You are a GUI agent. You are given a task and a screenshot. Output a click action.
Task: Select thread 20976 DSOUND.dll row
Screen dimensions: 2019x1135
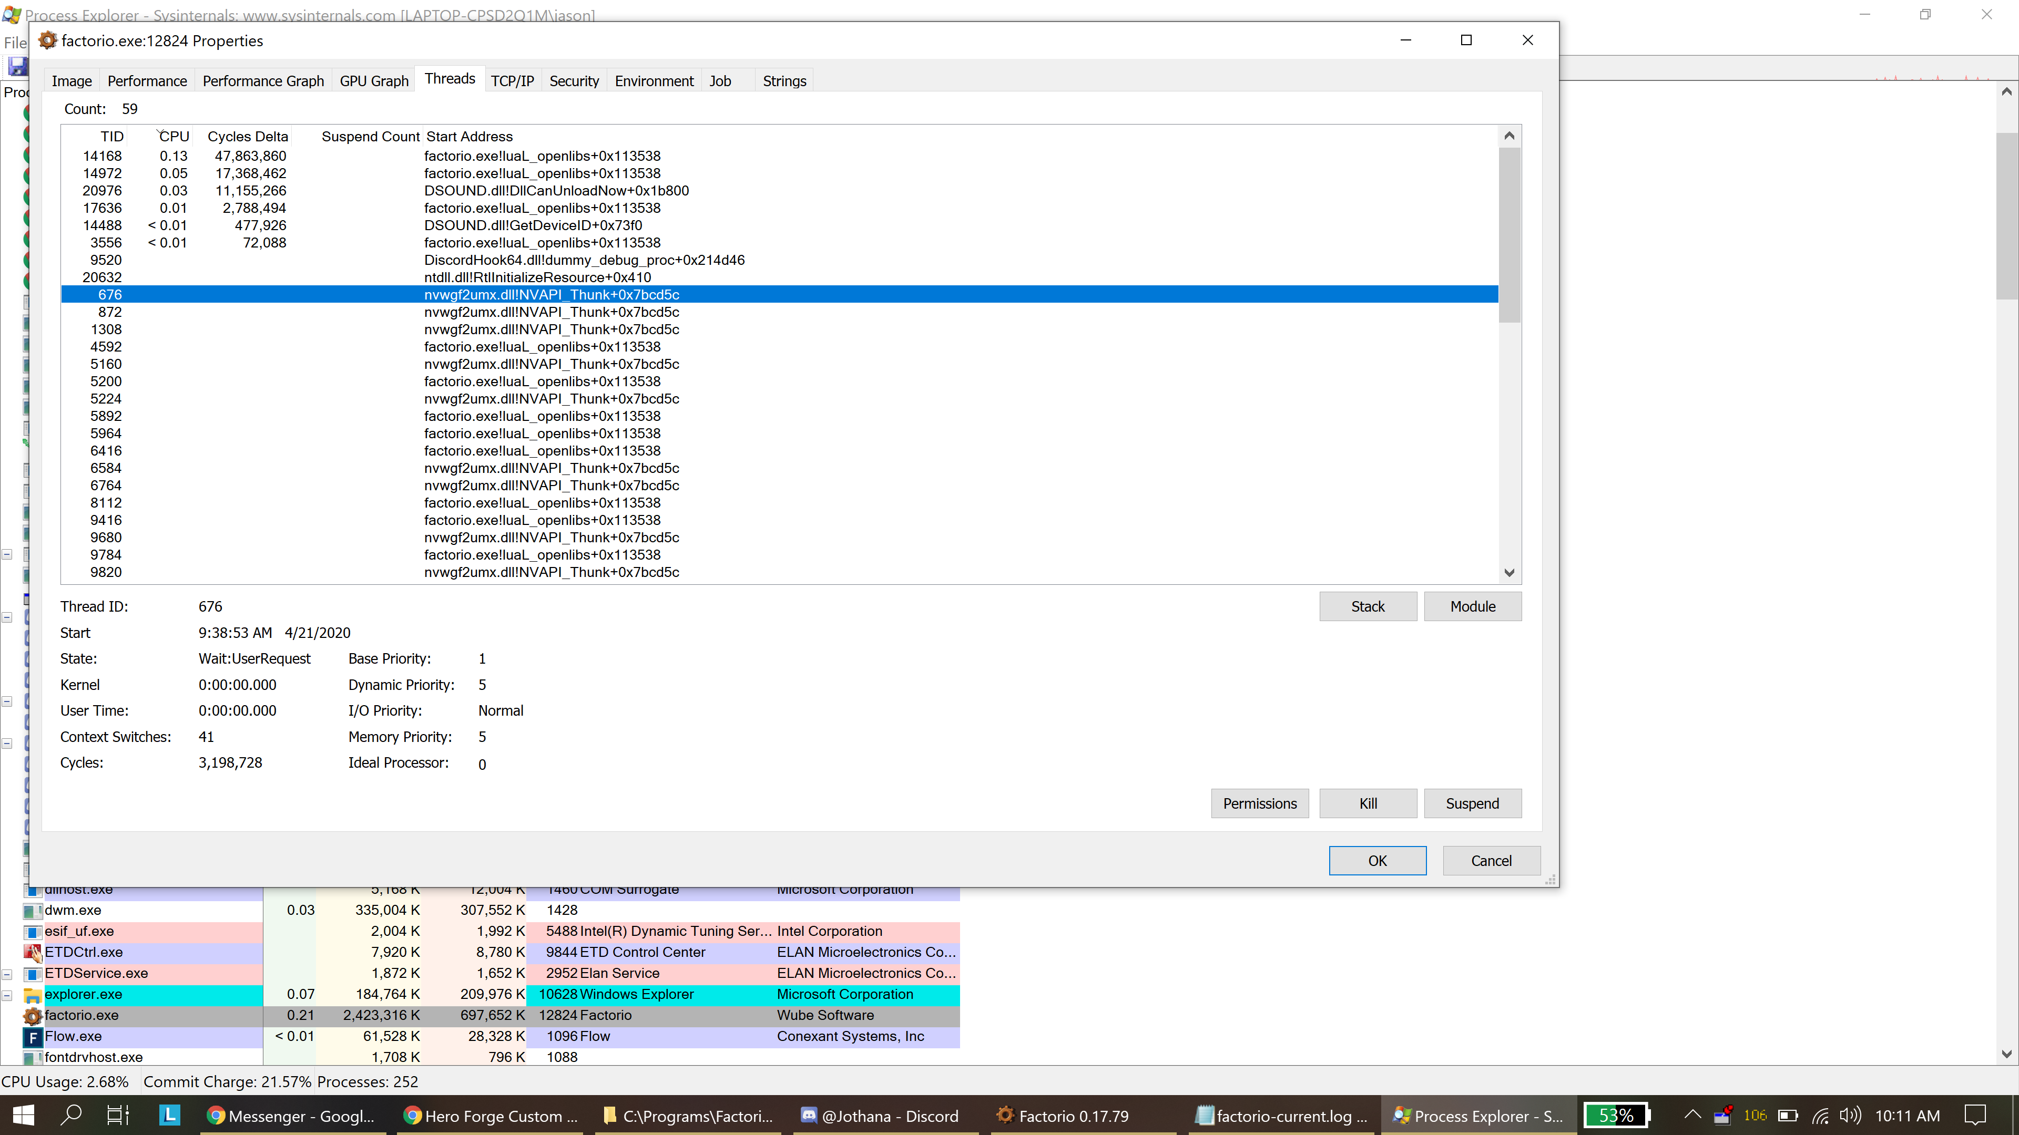pyautogui.click(x=780, y=190)
